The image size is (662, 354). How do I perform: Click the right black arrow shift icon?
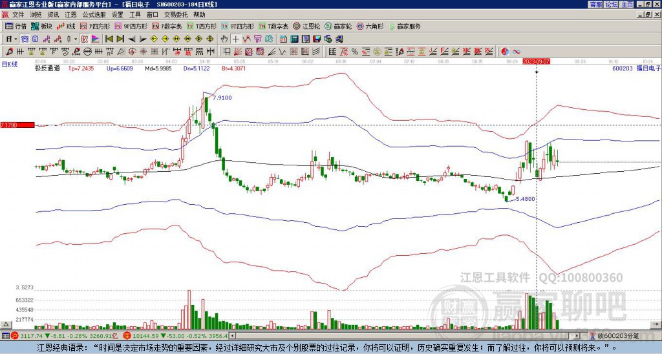coord(143,39)
